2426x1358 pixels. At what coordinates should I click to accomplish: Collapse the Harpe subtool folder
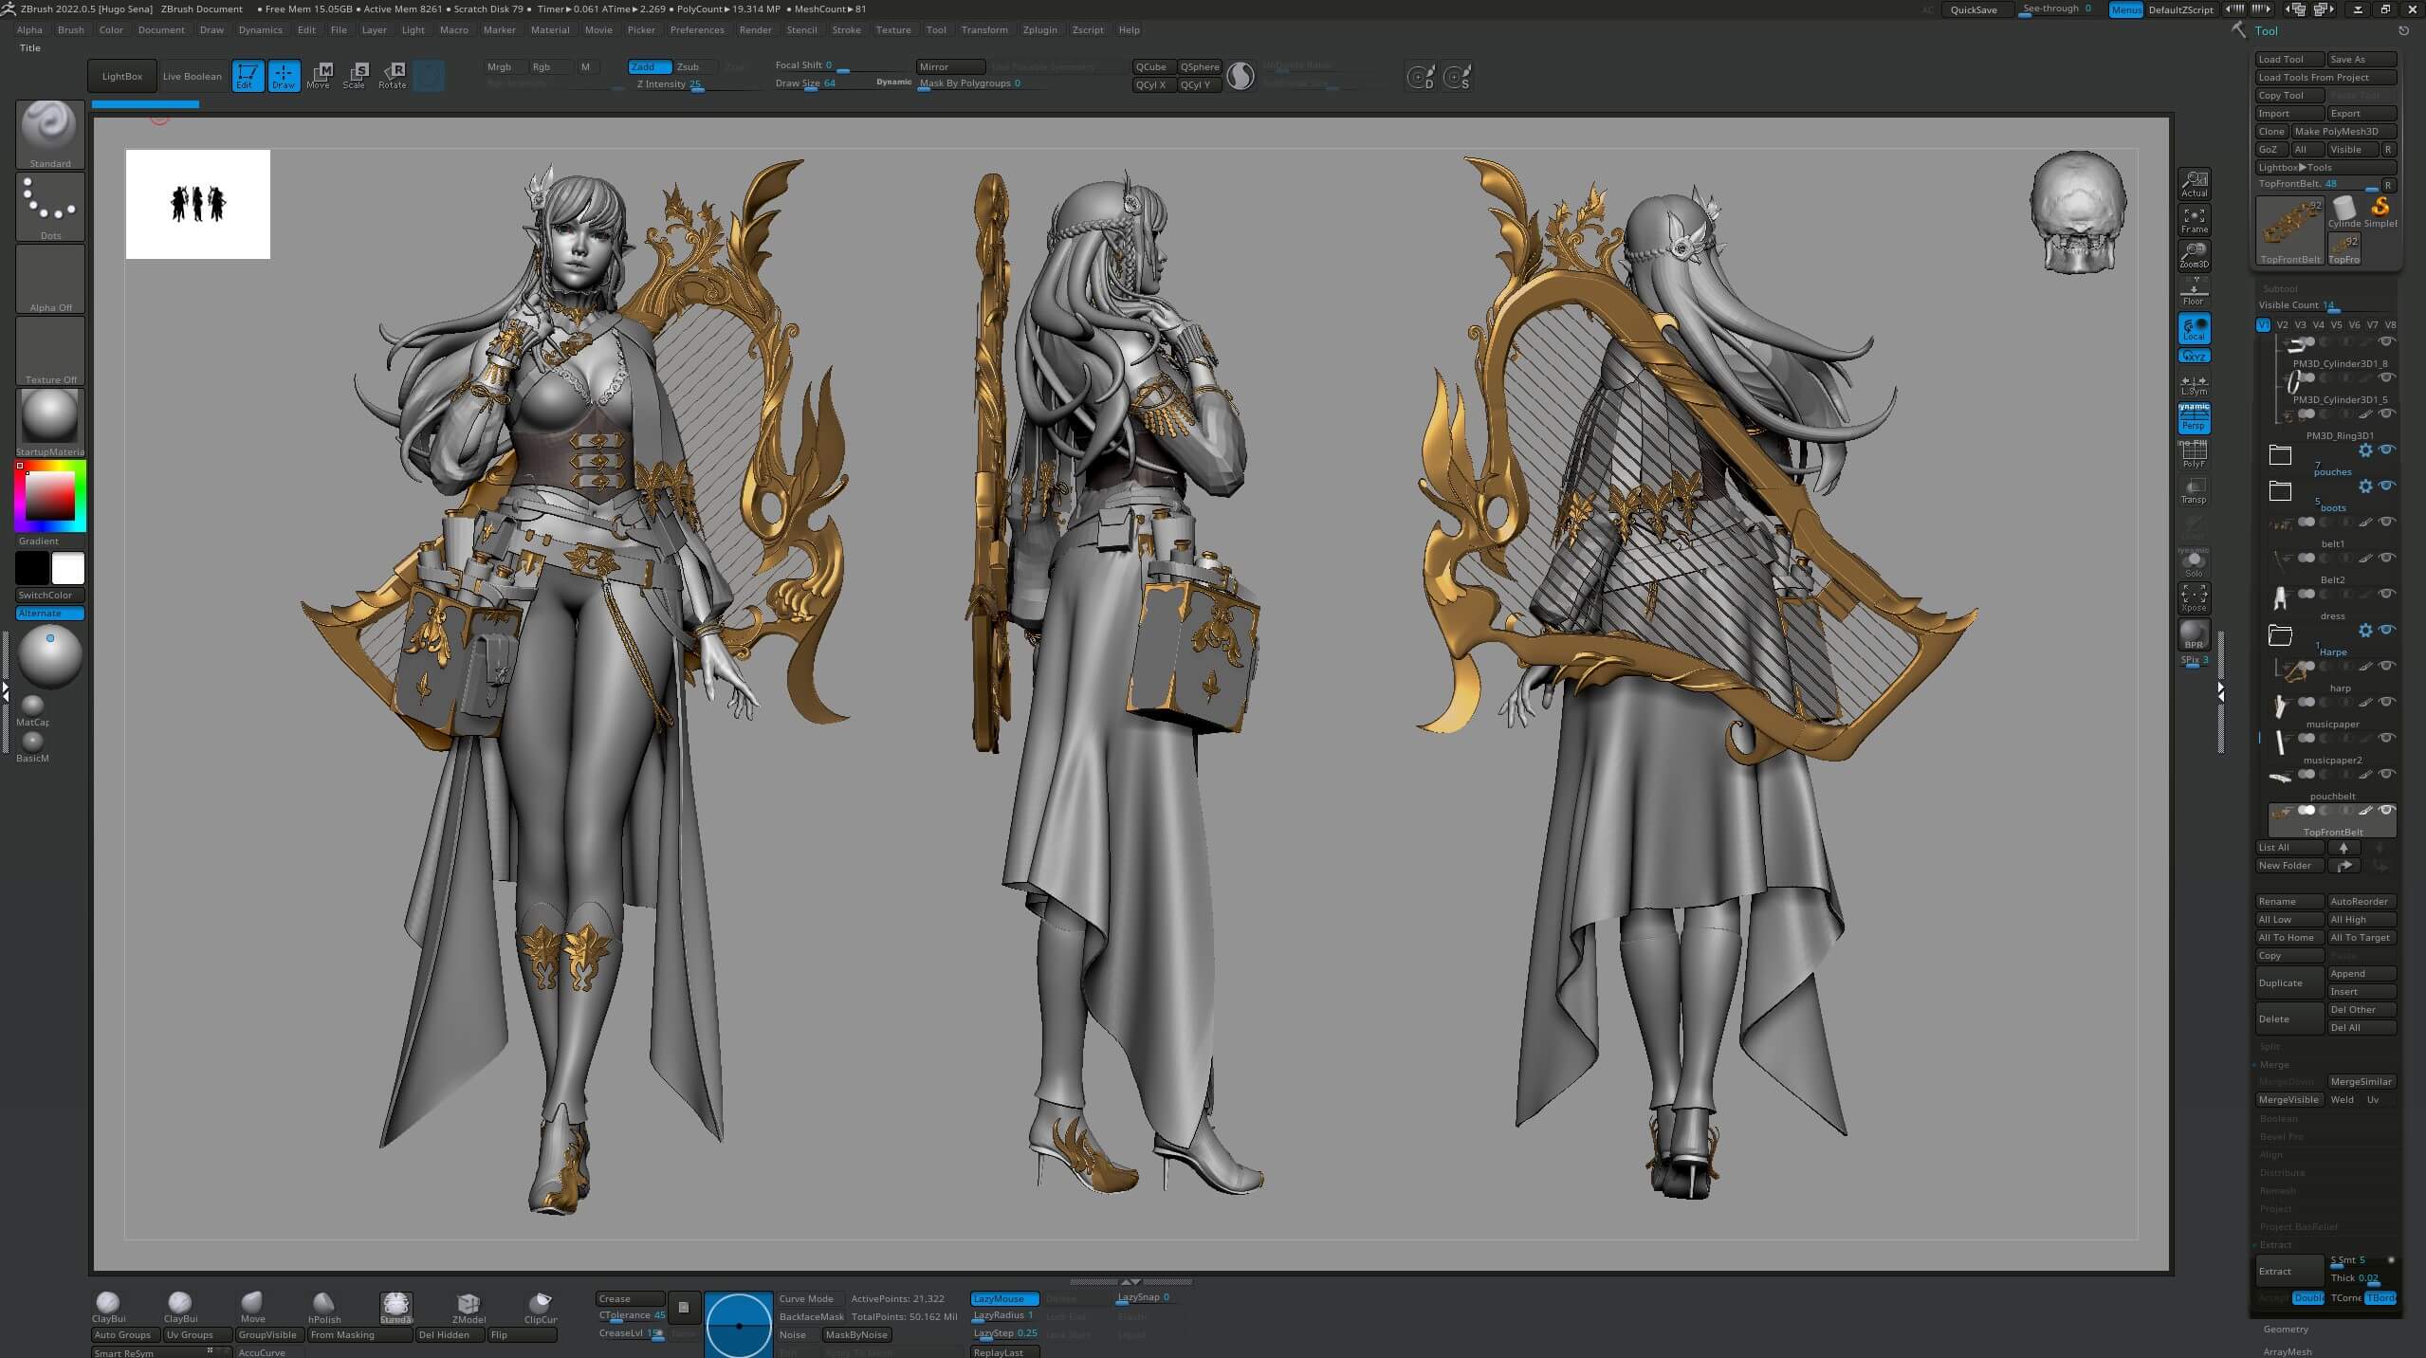[2280, 635]
